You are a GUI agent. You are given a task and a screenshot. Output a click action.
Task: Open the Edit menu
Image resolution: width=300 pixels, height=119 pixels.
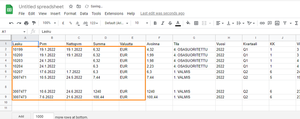pyautogui.click(x=32, y=14)
